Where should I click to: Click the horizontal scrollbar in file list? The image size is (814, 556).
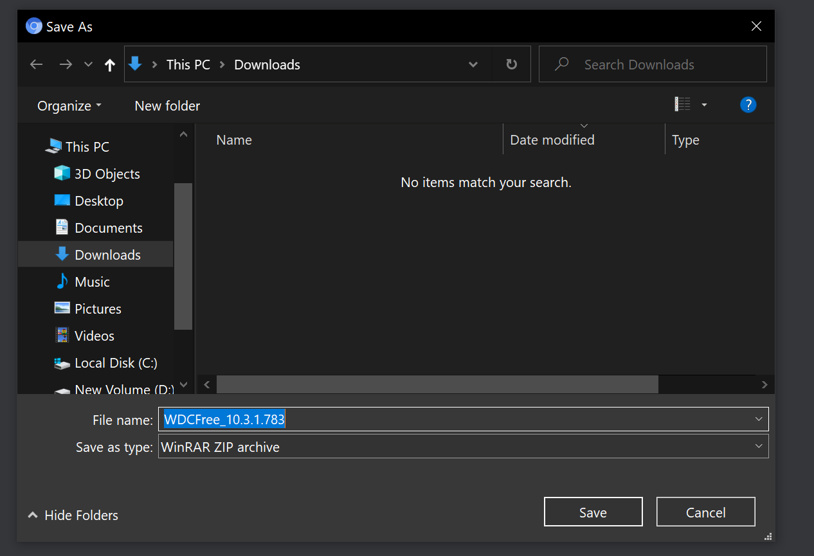pos(437,384)
